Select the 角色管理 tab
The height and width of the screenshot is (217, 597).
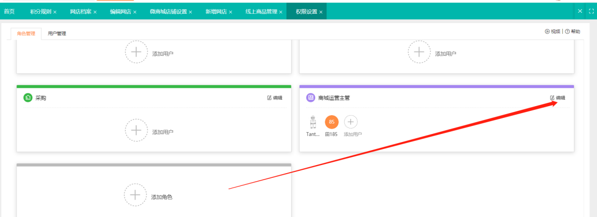[x=26, y=33]
